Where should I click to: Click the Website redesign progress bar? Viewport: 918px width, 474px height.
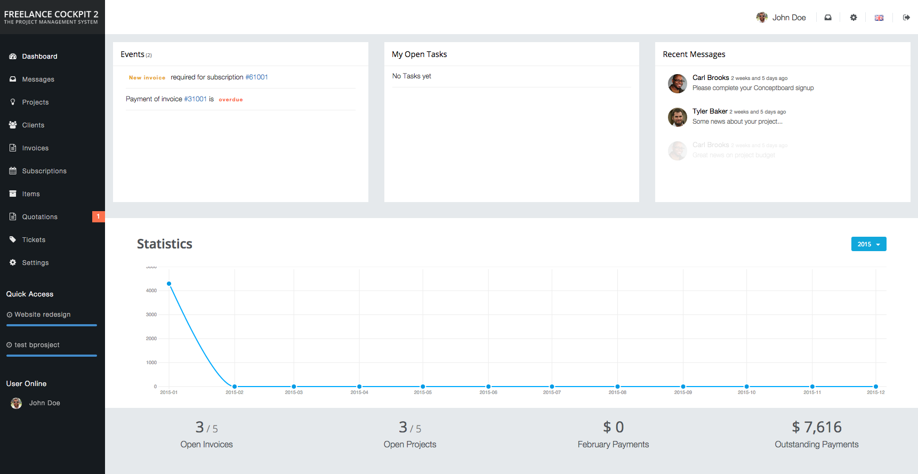[52, 325]
